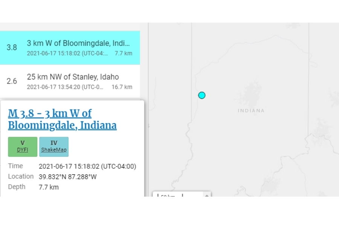This screenshot has width=339, height=226.
Task: Open the DYFI intensity V badge
Action: coord(23,147)
